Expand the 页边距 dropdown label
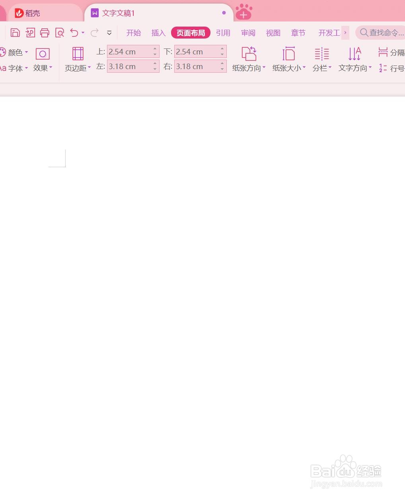This screenshot has height=498, width=405. click(78, 68)
